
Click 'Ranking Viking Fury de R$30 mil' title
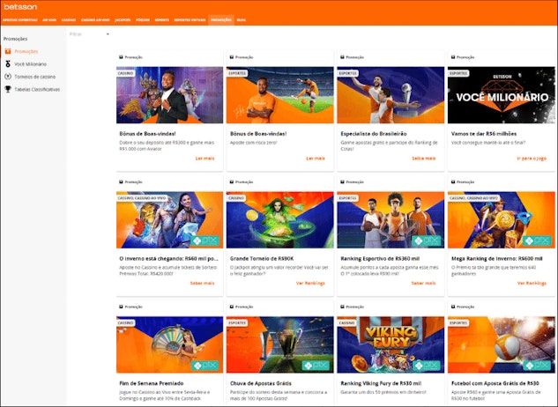click(x=381, y=383)
